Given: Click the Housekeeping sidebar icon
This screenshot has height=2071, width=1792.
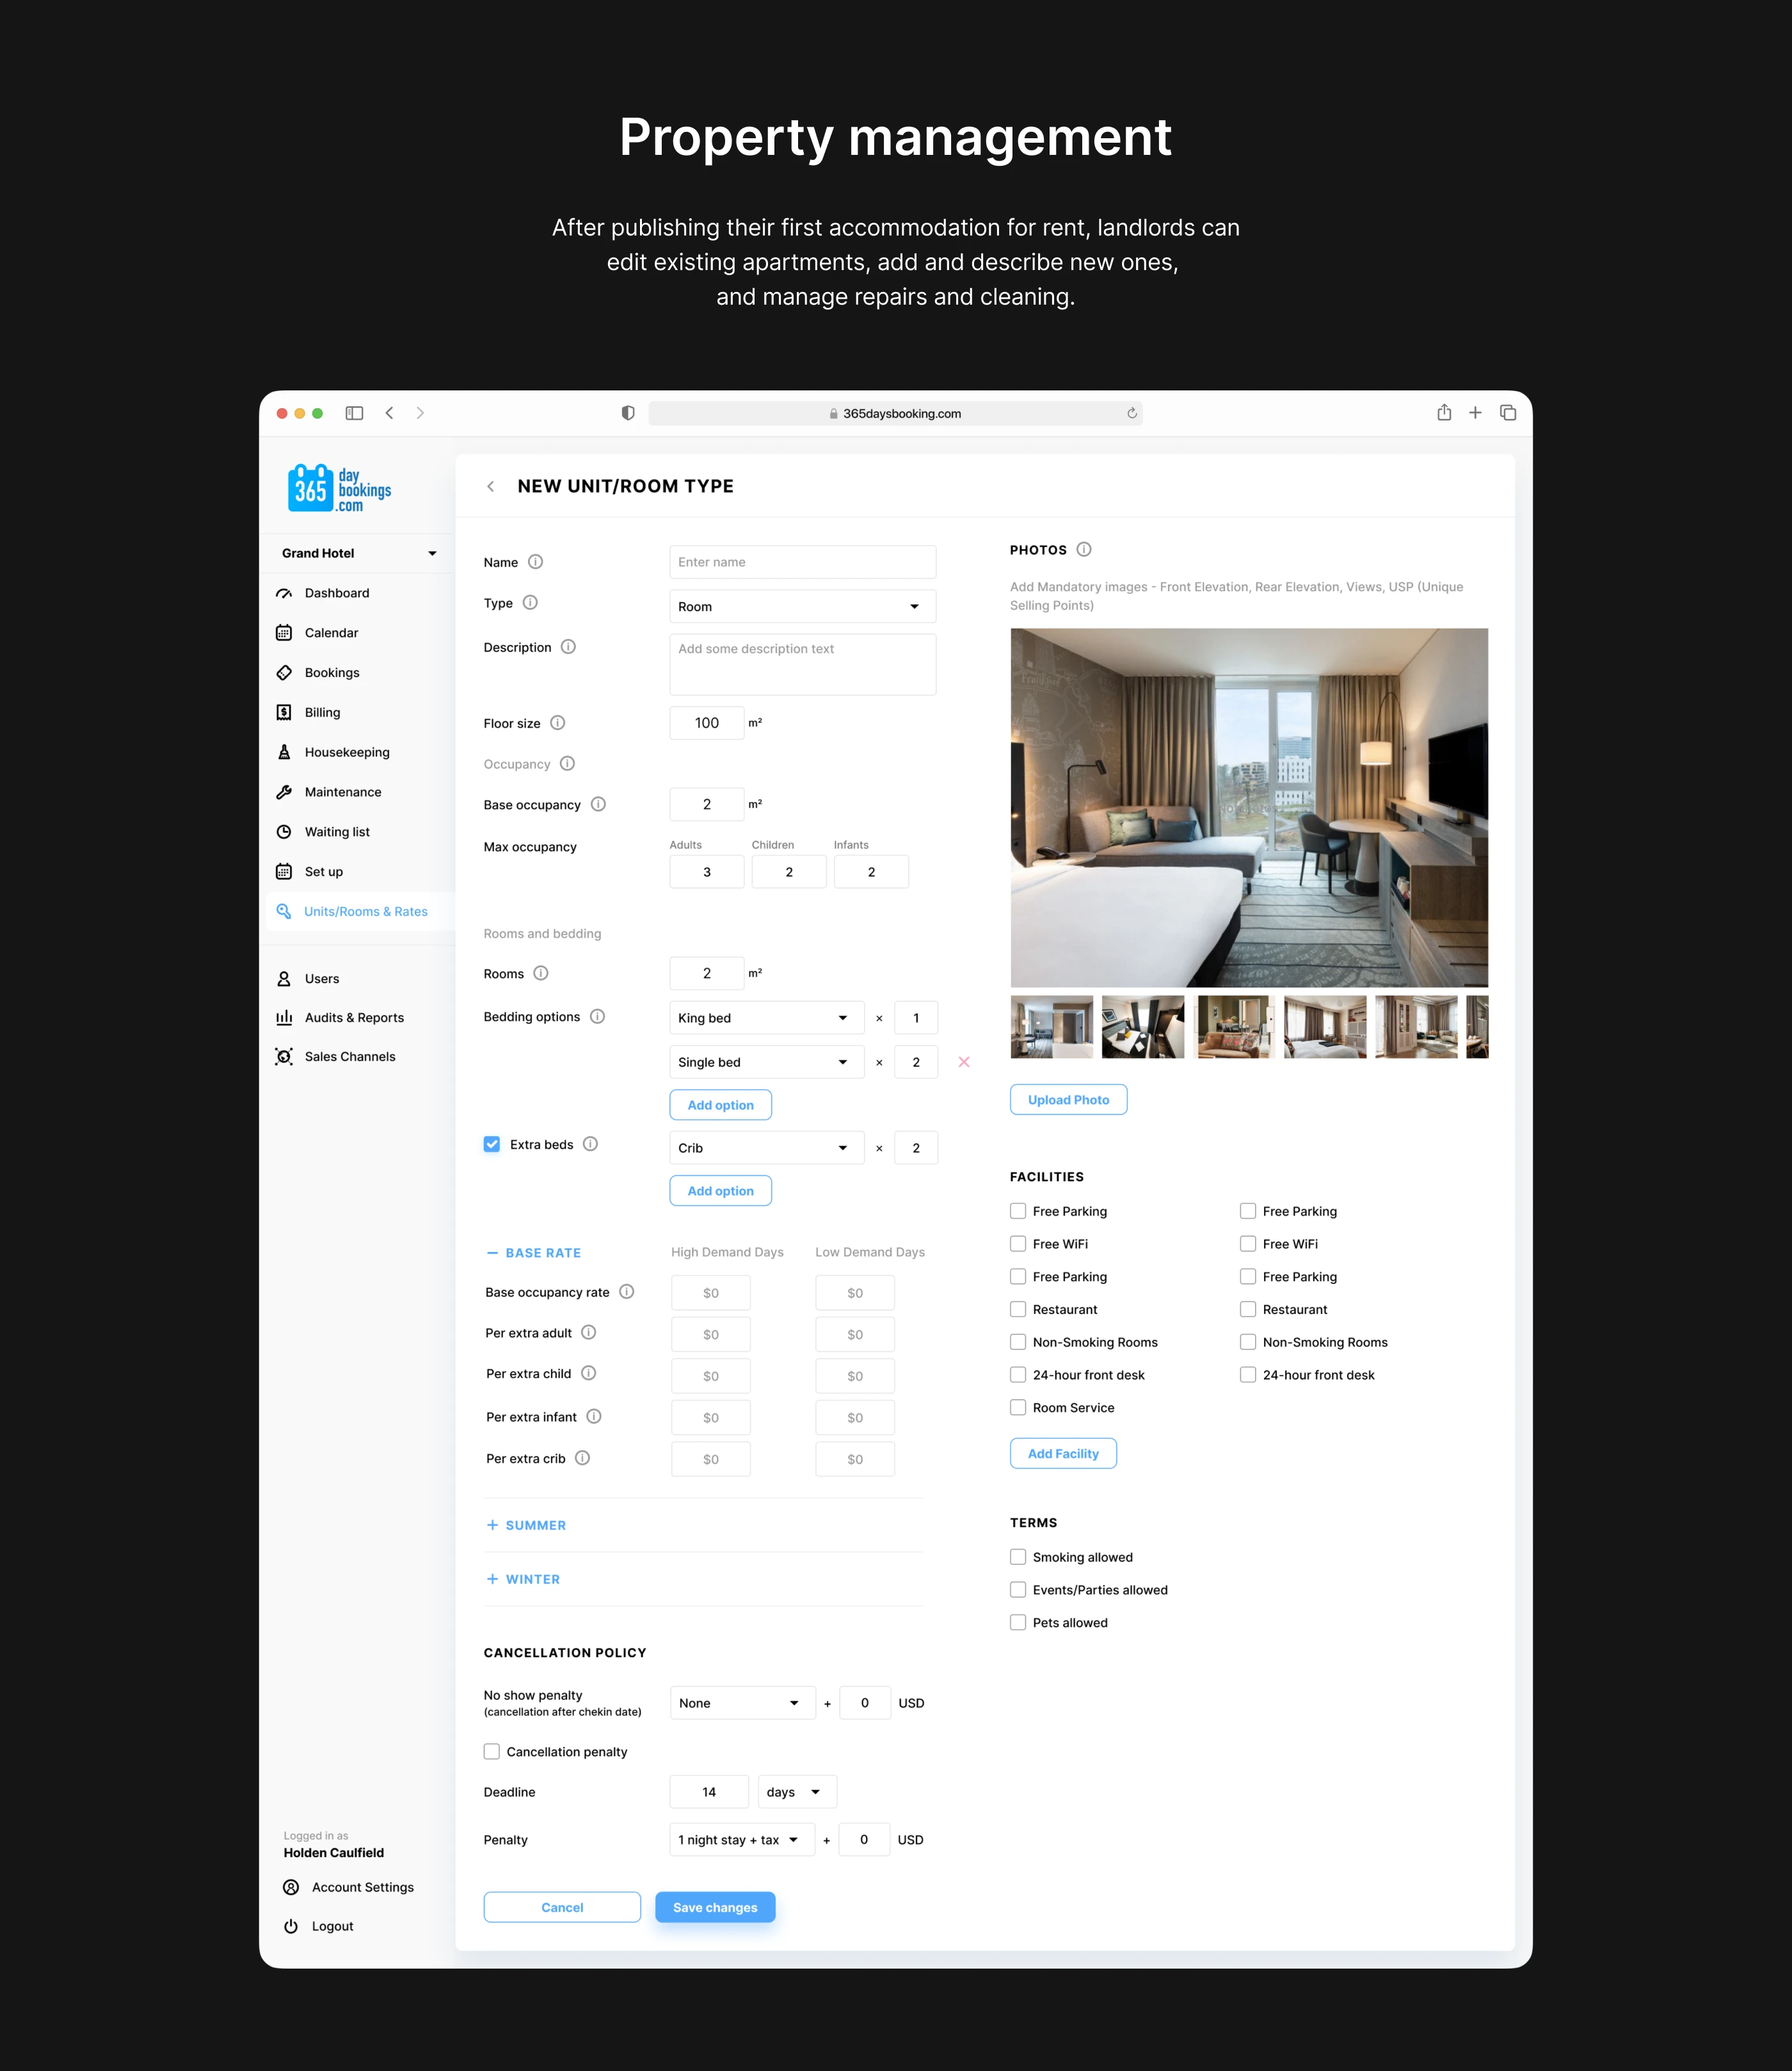Looking at the screenshot, I should pyautogui.click(x=284, y=752).
